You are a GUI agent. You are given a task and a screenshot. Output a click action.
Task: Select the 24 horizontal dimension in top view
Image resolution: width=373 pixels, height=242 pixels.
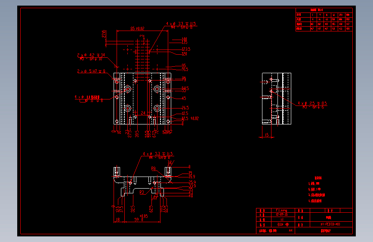143,113
